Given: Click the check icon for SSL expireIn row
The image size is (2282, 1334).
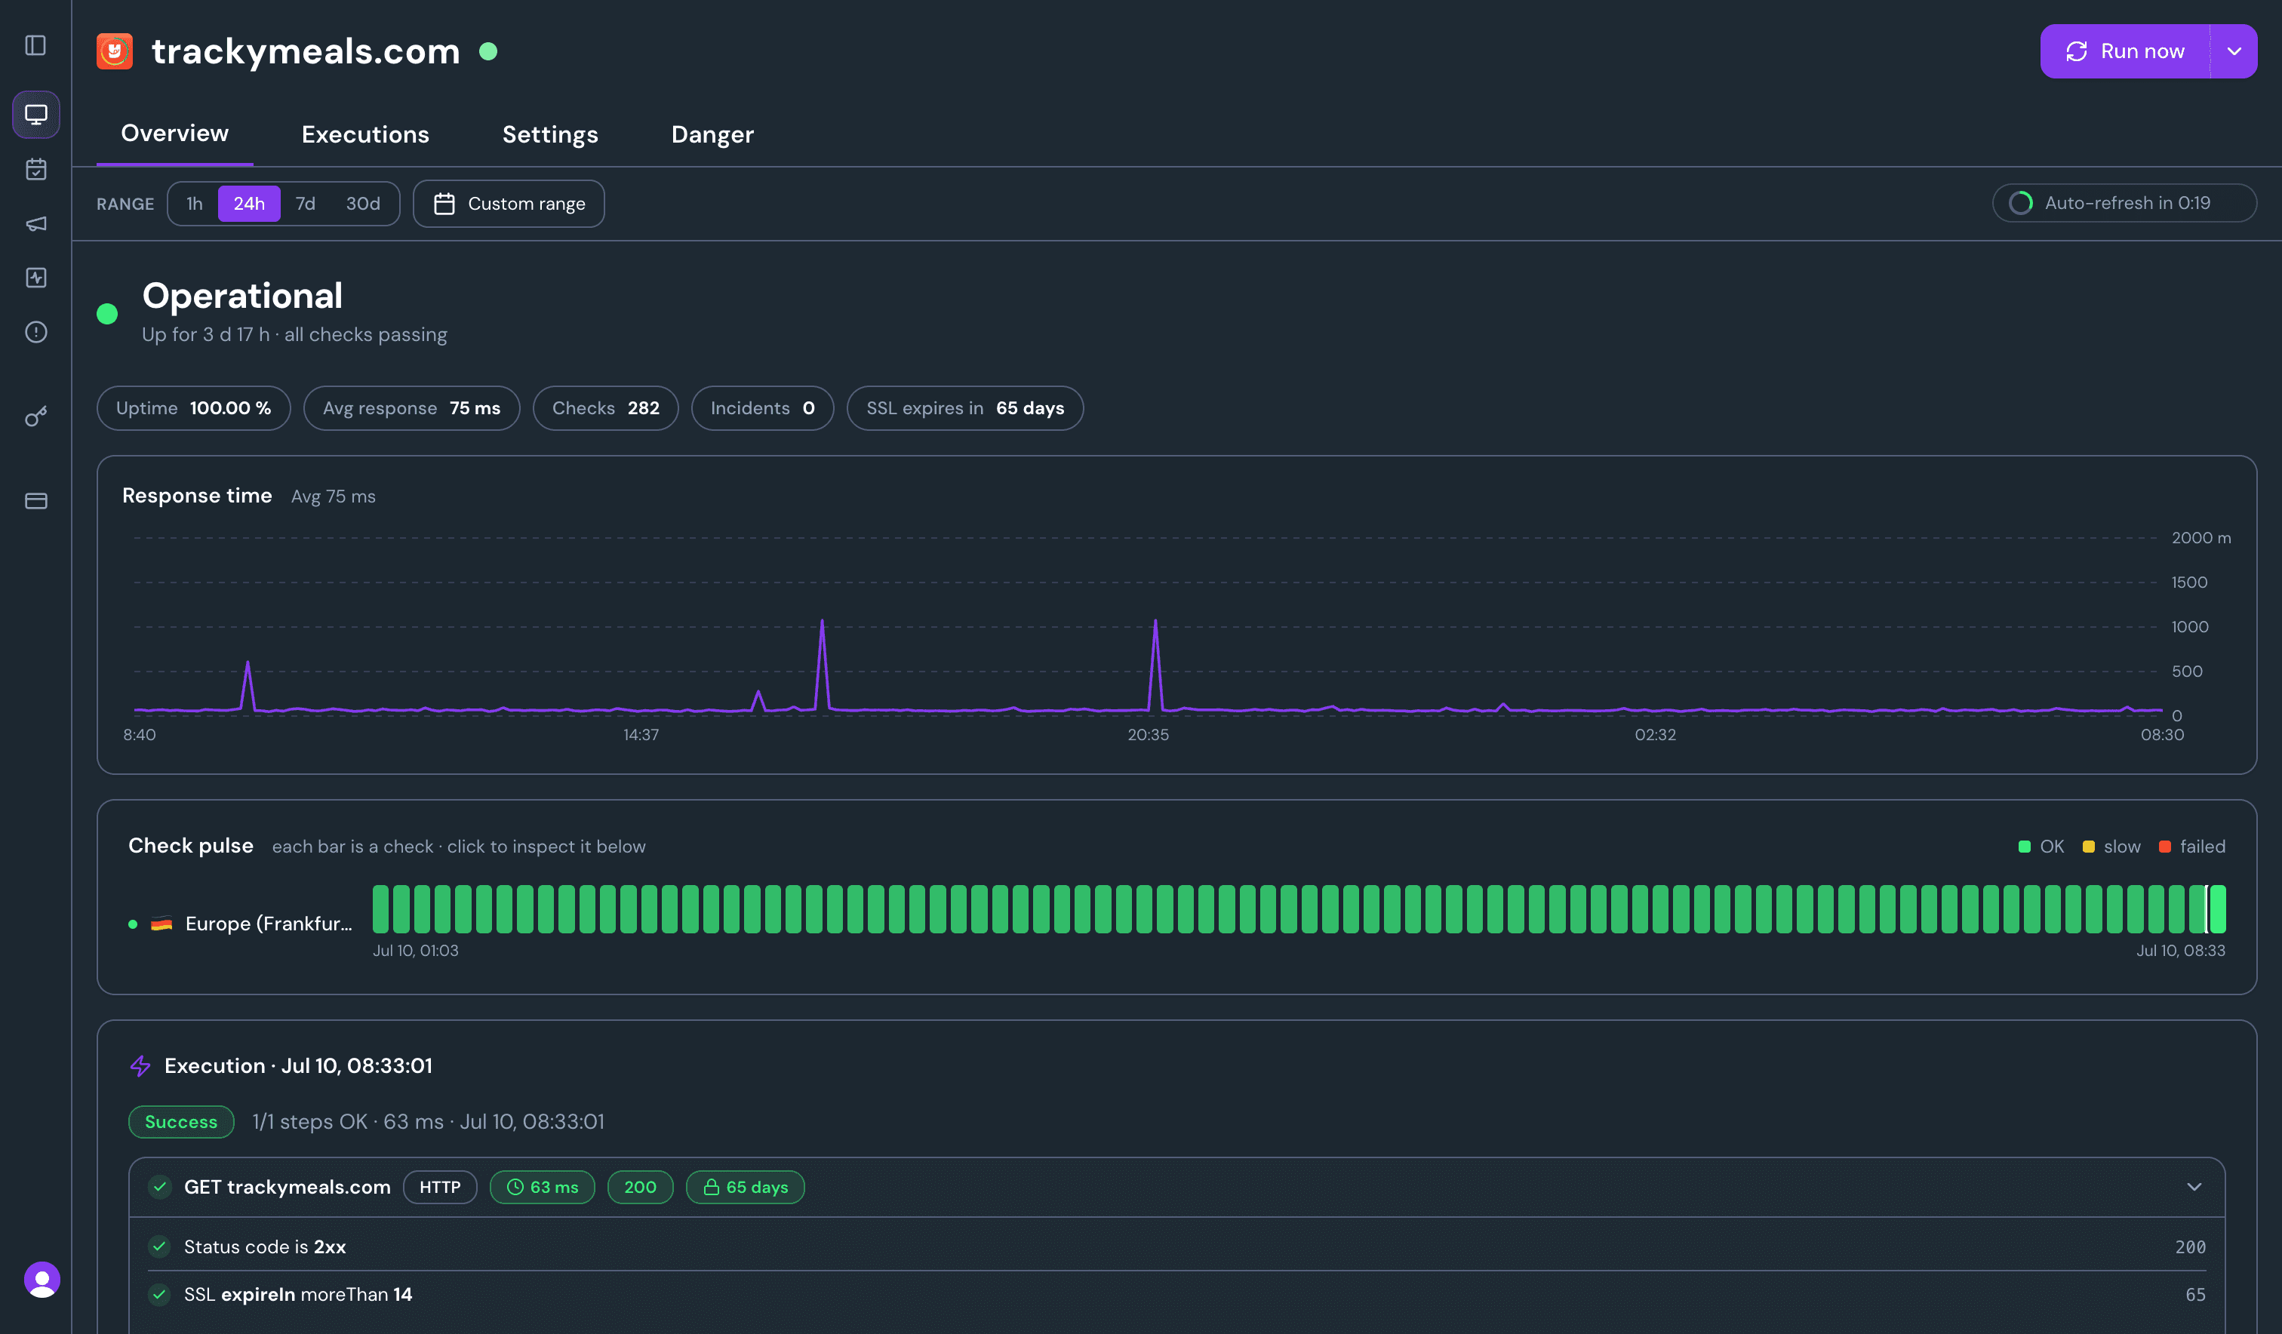Looking at the screenshot, I should 159,1294.
